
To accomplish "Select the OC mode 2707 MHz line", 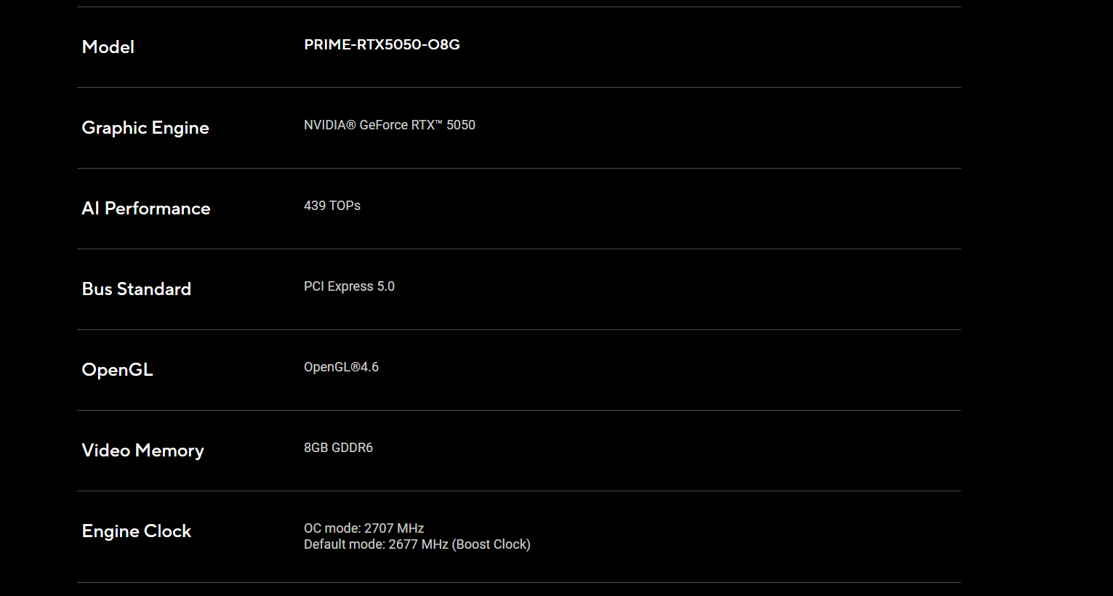I will [363, 528].
